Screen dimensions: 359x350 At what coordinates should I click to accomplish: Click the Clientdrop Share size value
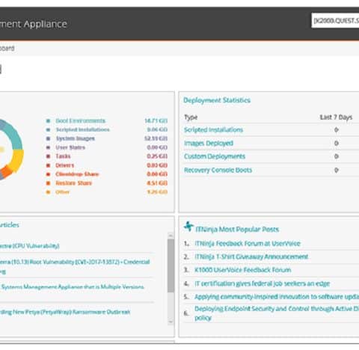coord(157,174)
